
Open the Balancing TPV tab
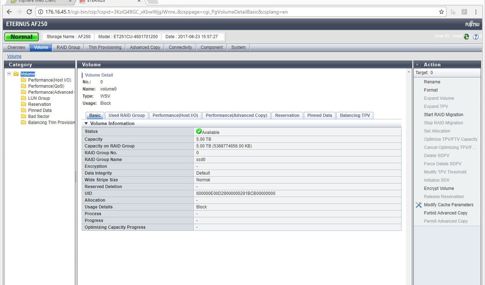[x=355, y=115]
